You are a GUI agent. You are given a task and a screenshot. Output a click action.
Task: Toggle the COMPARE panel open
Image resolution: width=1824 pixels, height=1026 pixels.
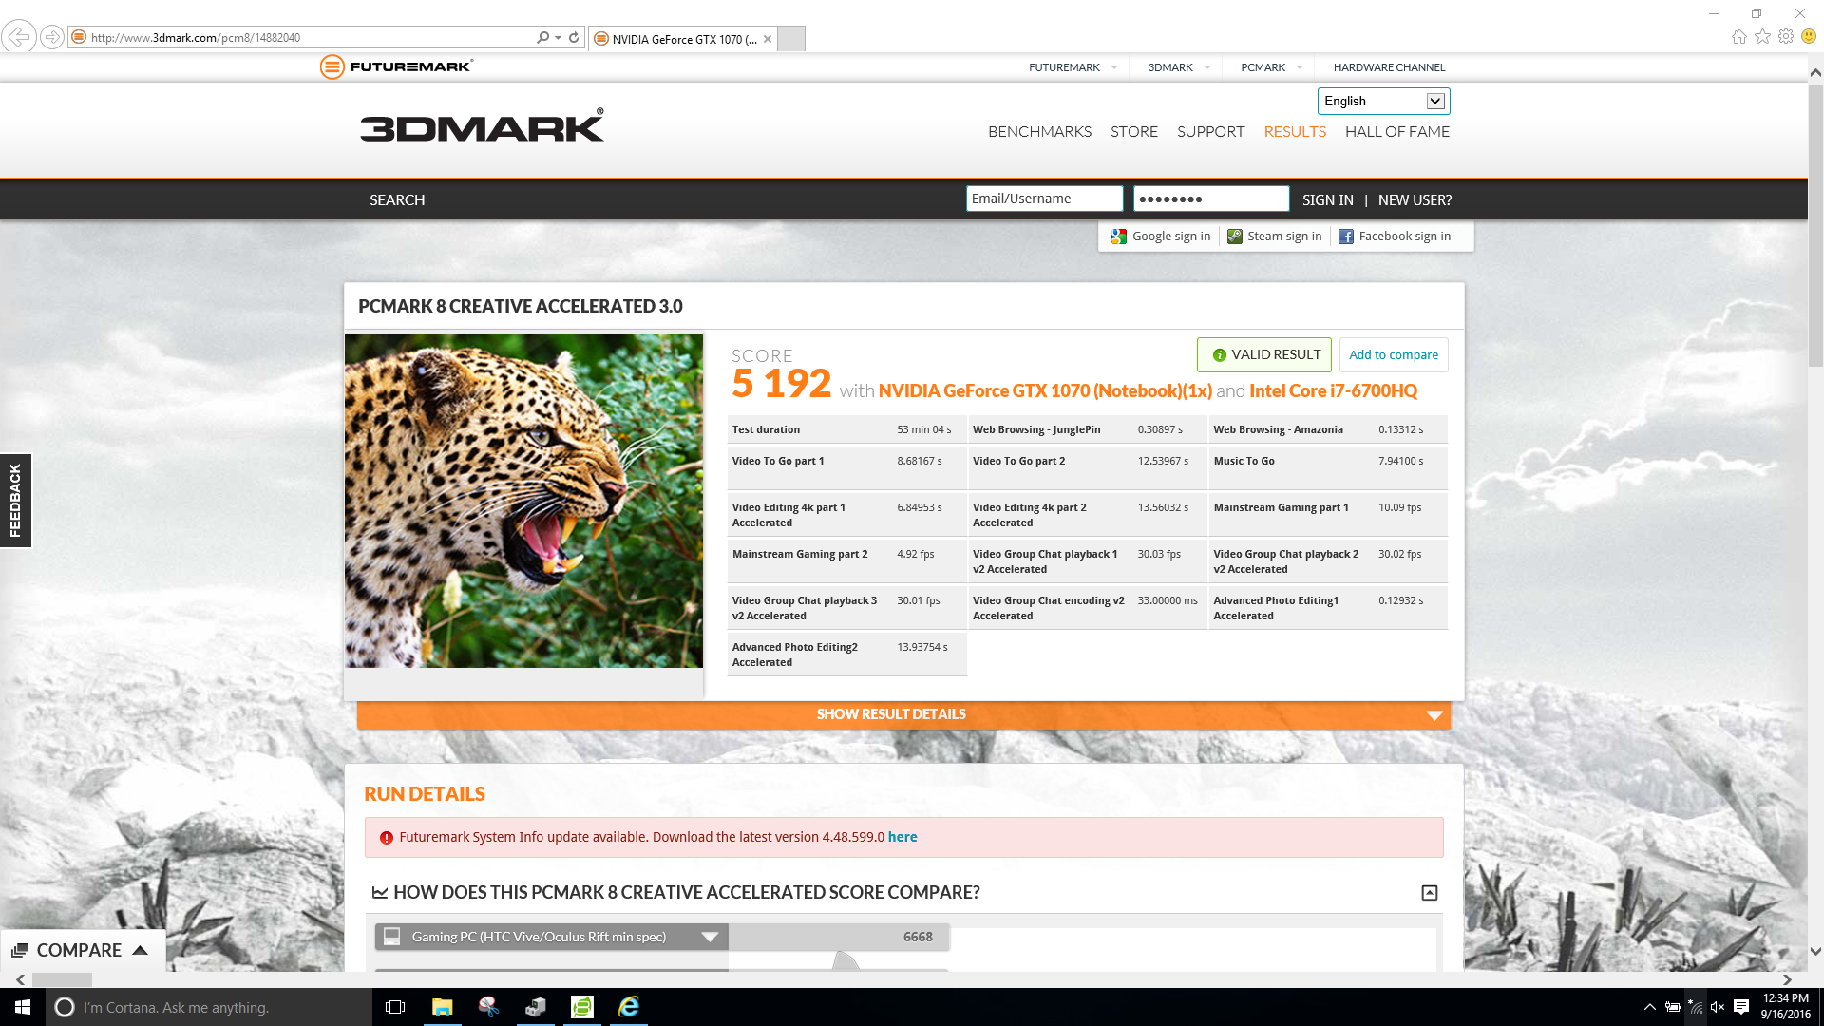(81, 950)
